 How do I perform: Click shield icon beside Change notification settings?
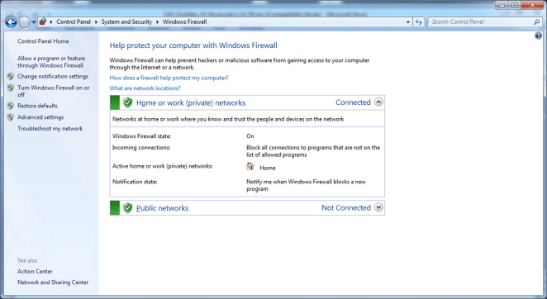pos(11,77)
